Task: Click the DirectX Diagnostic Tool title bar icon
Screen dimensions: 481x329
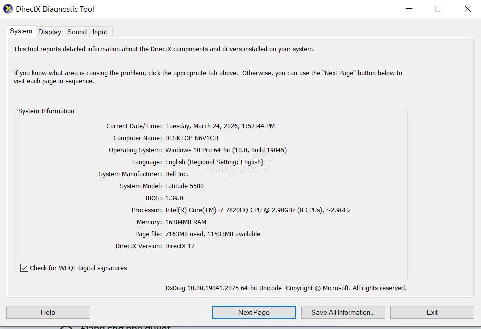Action: click(8, 9)
